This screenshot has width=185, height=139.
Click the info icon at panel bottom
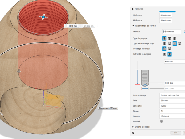point(133,133)
